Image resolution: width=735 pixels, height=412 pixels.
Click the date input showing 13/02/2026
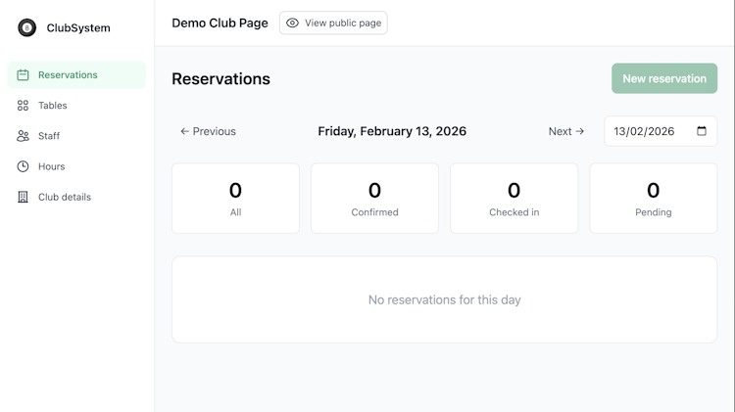click(645, 131)
